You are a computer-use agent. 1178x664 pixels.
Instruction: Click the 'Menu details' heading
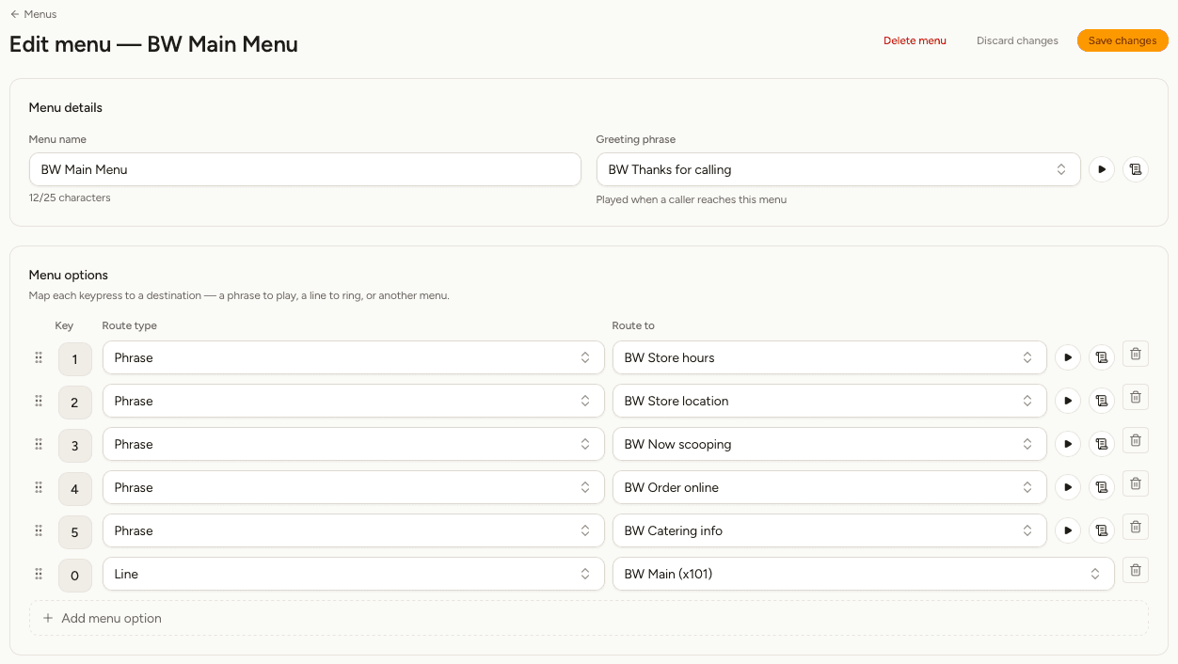pyautogui.click(x=66, y=107)
